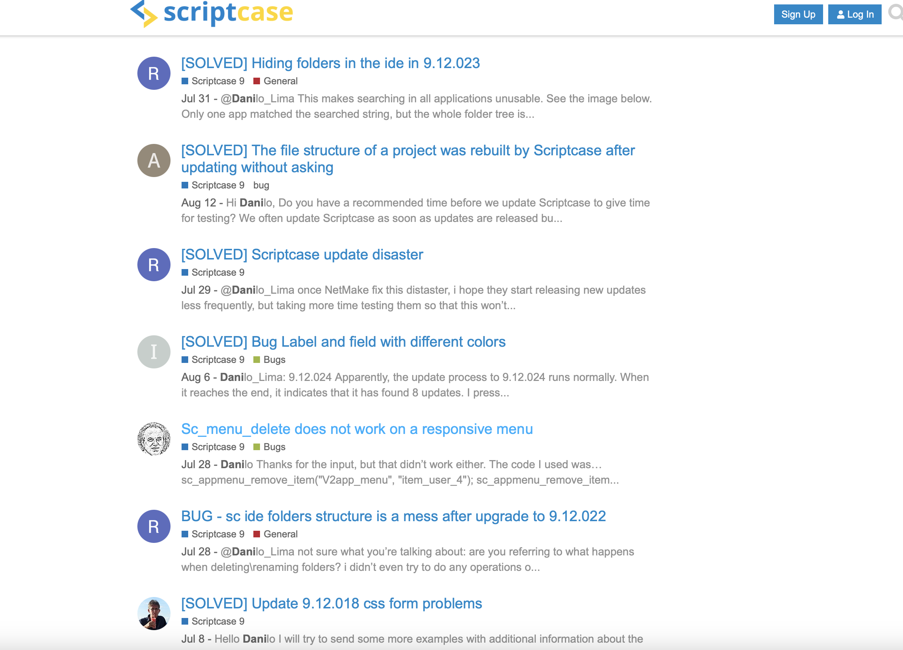
Task: Click the Scriptcase logo in header
Action: pos(211,14)
